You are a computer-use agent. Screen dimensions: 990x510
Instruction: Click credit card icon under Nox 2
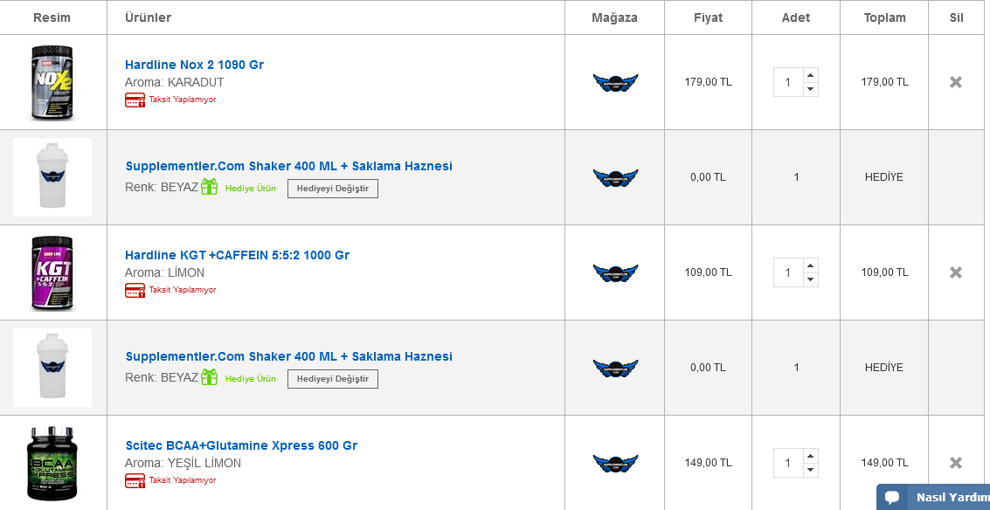pyautogui.click(x=135, y=100)
